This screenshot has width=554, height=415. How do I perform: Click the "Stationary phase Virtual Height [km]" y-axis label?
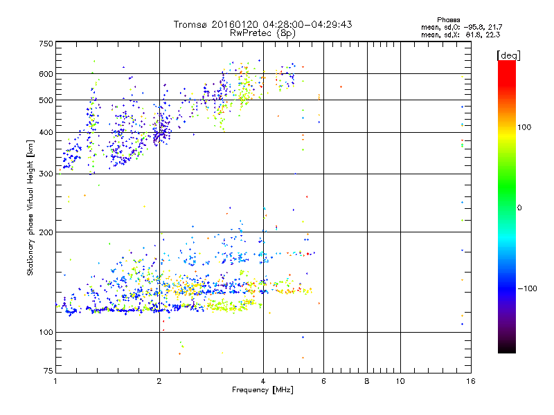tap(30, 208)
